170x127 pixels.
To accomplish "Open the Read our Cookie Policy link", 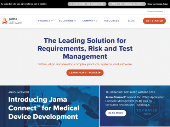I will coord(158,4).
